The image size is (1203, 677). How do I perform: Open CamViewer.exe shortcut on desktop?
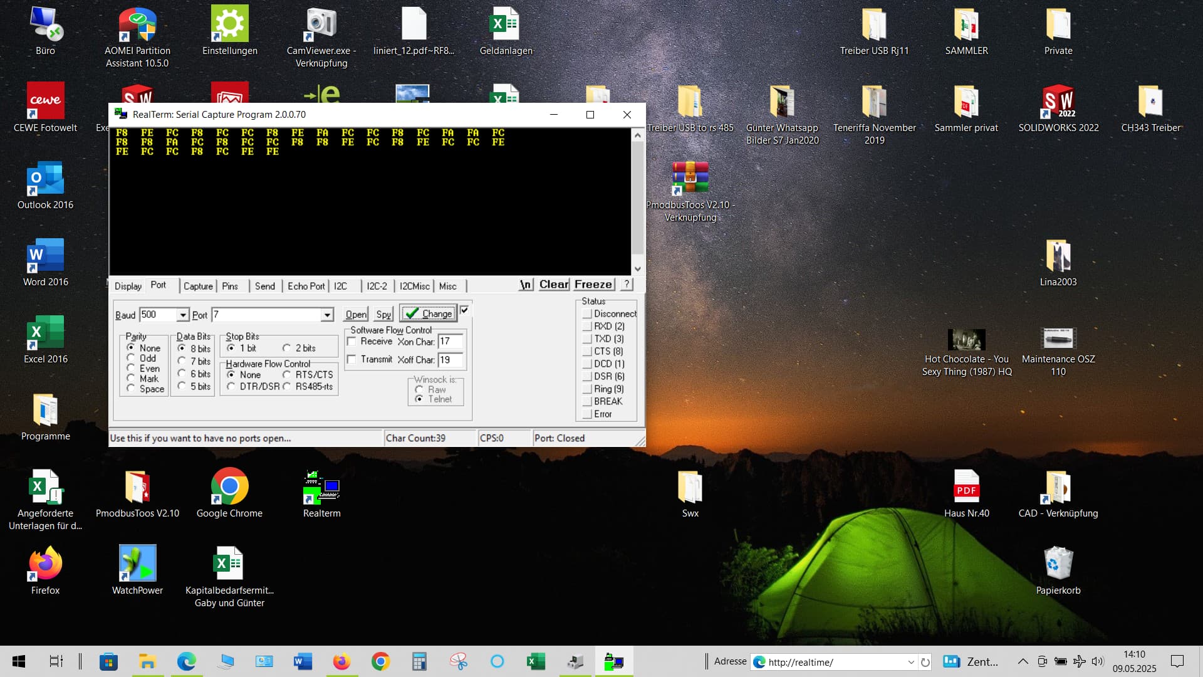click(321, 38)
